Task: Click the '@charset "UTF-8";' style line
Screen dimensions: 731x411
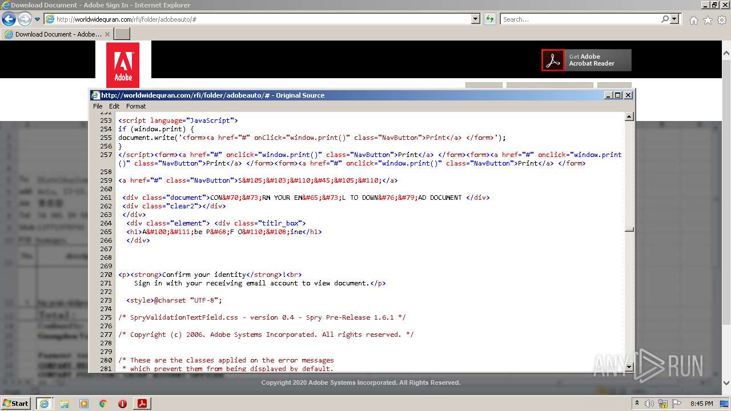Action: pos(174,300)
